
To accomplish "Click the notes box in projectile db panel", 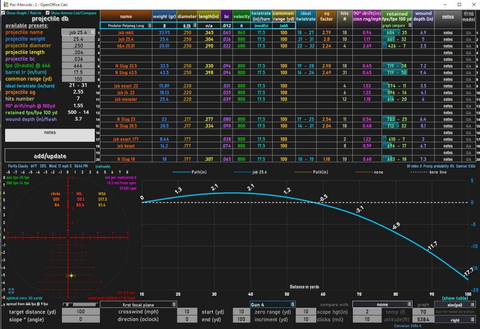I will tap(50, 135).
